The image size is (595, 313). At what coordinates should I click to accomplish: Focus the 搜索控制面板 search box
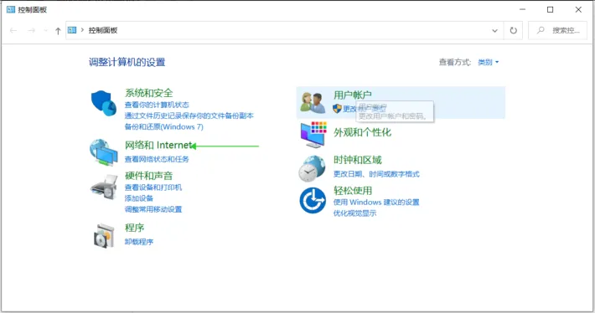point(557,30)
